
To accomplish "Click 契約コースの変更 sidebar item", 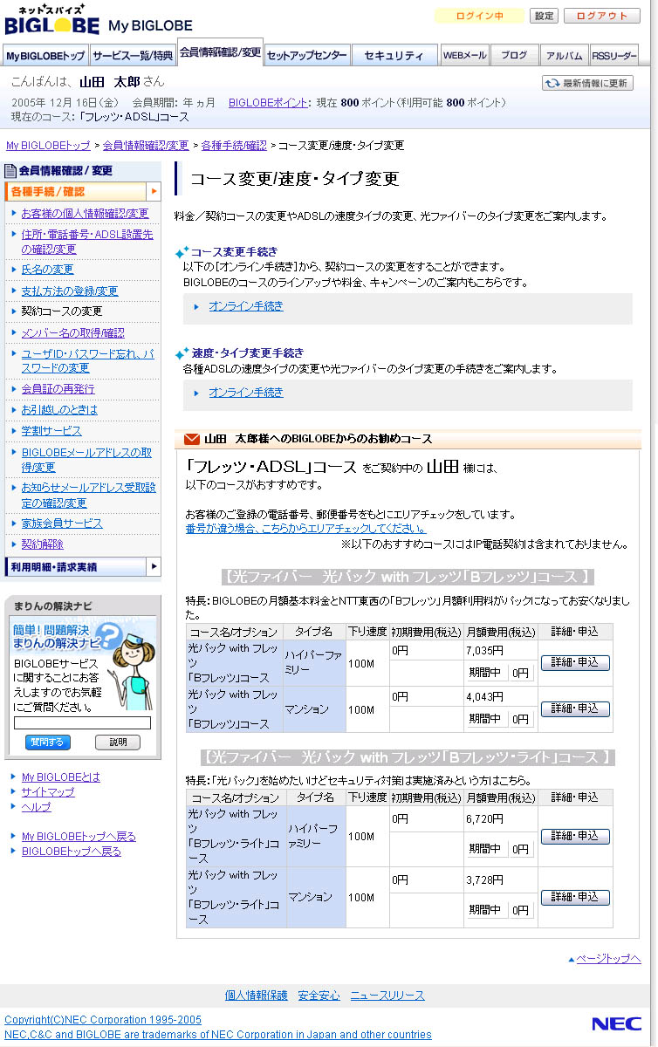I will point(61,311).
